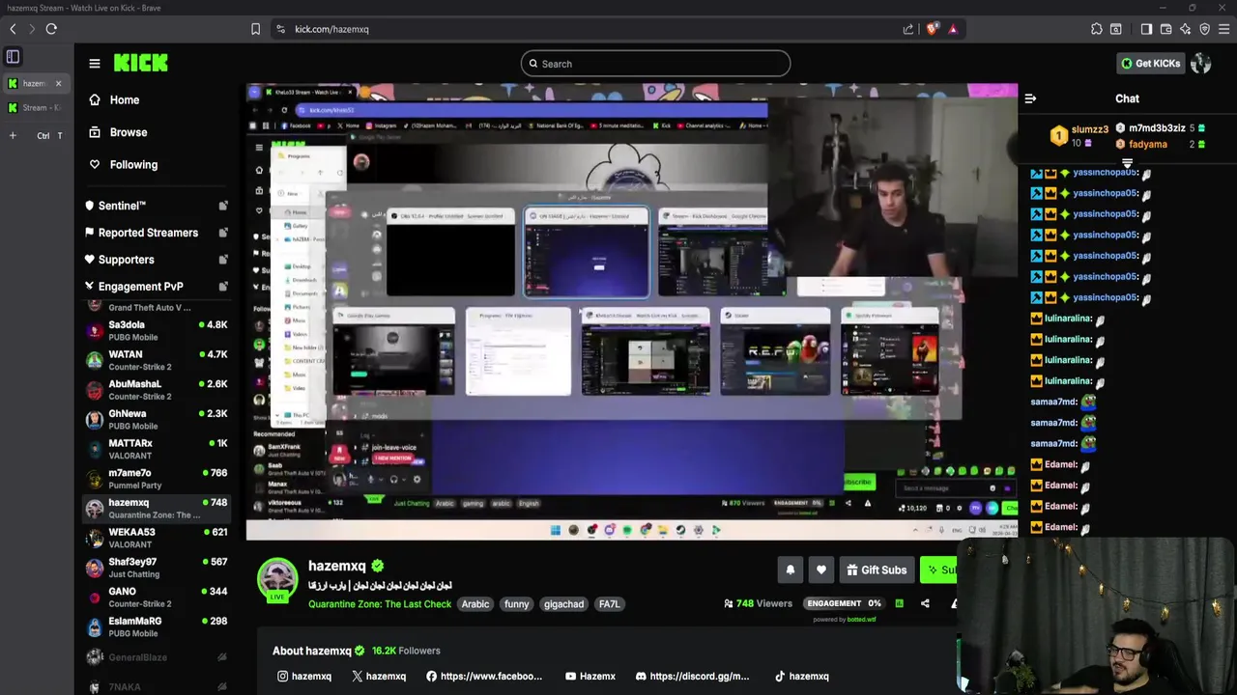Click the gigachad tag
Image resolution: width=1237 pixels, height=695 pixels.
563,604
